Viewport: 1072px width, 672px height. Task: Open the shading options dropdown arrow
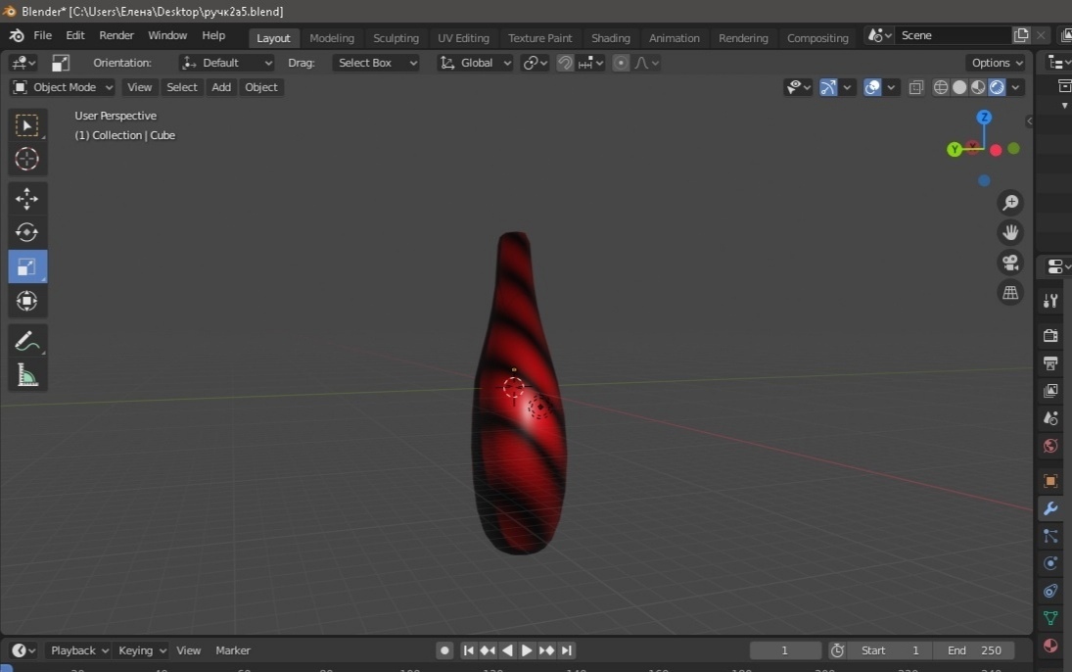click(1016, 87)
